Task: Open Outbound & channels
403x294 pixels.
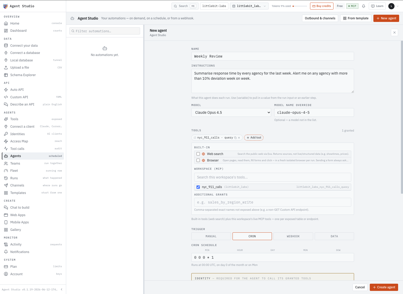Action: click(x=320, y=18)
